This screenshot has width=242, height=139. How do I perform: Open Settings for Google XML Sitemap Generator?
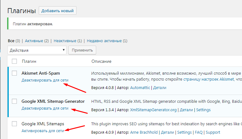[x=203, y=110]
